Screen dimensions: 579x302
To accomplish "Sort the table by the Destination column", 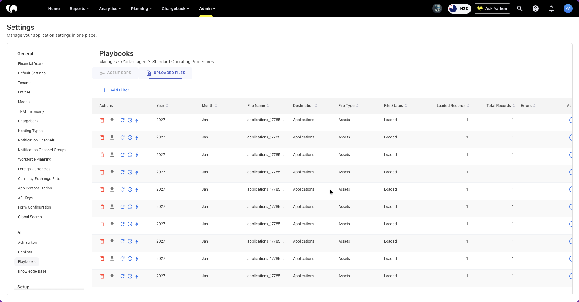I will 305,106.
